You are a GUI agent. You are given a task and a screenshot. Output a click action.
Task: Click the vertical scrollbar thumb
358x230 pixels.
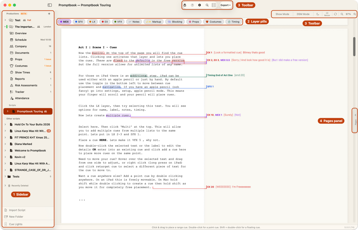(354, 47)
